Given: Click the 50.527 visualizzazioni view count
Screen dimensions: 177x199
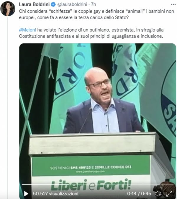Looking at the screenshot, I should pos(55,194).
